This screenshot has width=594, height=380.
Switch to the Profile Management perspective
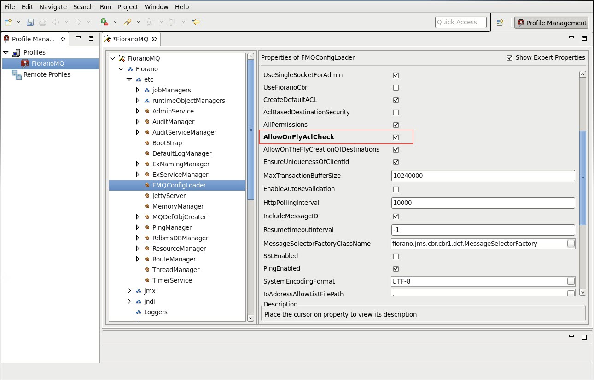click(552, 23)
